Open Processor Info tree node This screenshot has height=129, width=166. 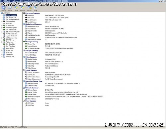coord(10,21)
